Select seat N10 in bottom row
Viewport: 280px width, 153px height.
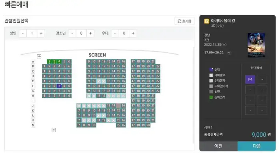tap(94, 125)
